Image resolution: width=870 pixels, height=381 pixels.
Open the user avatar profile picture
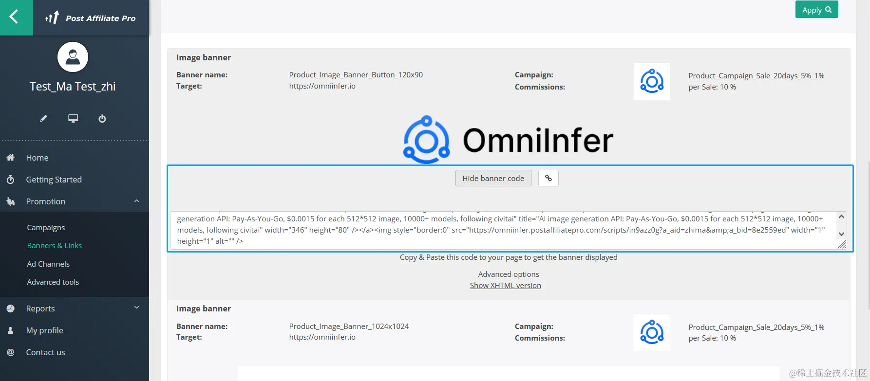pos(73,57)
